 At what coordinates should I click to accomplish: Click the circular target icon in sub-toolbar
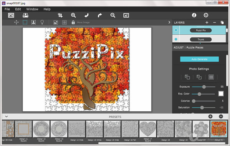64,22
